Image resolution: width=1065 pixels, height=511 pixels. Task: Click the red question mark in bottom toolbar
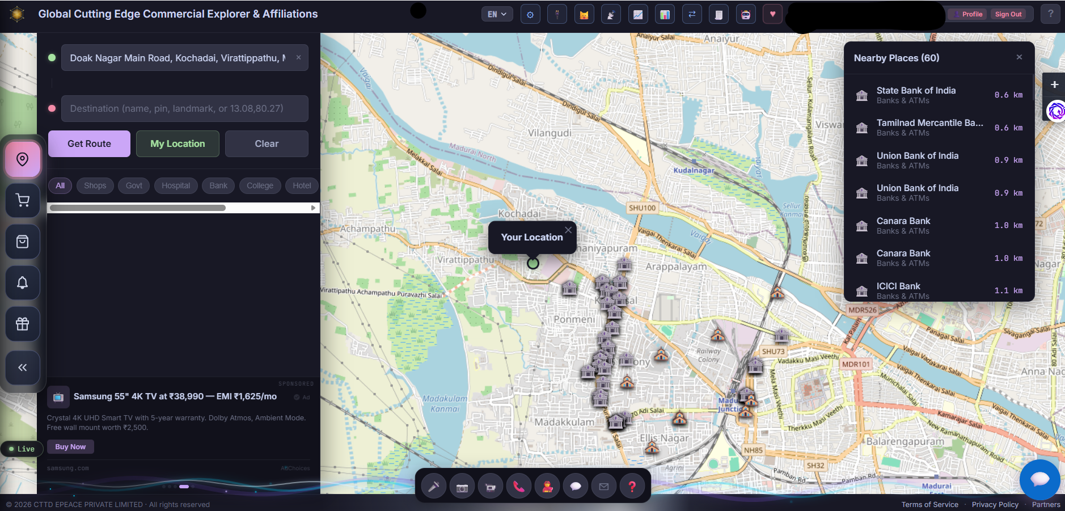click(632, 487)
